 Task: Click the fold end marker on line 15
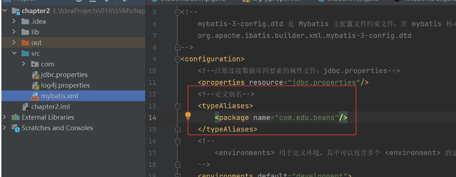point(177,129)
